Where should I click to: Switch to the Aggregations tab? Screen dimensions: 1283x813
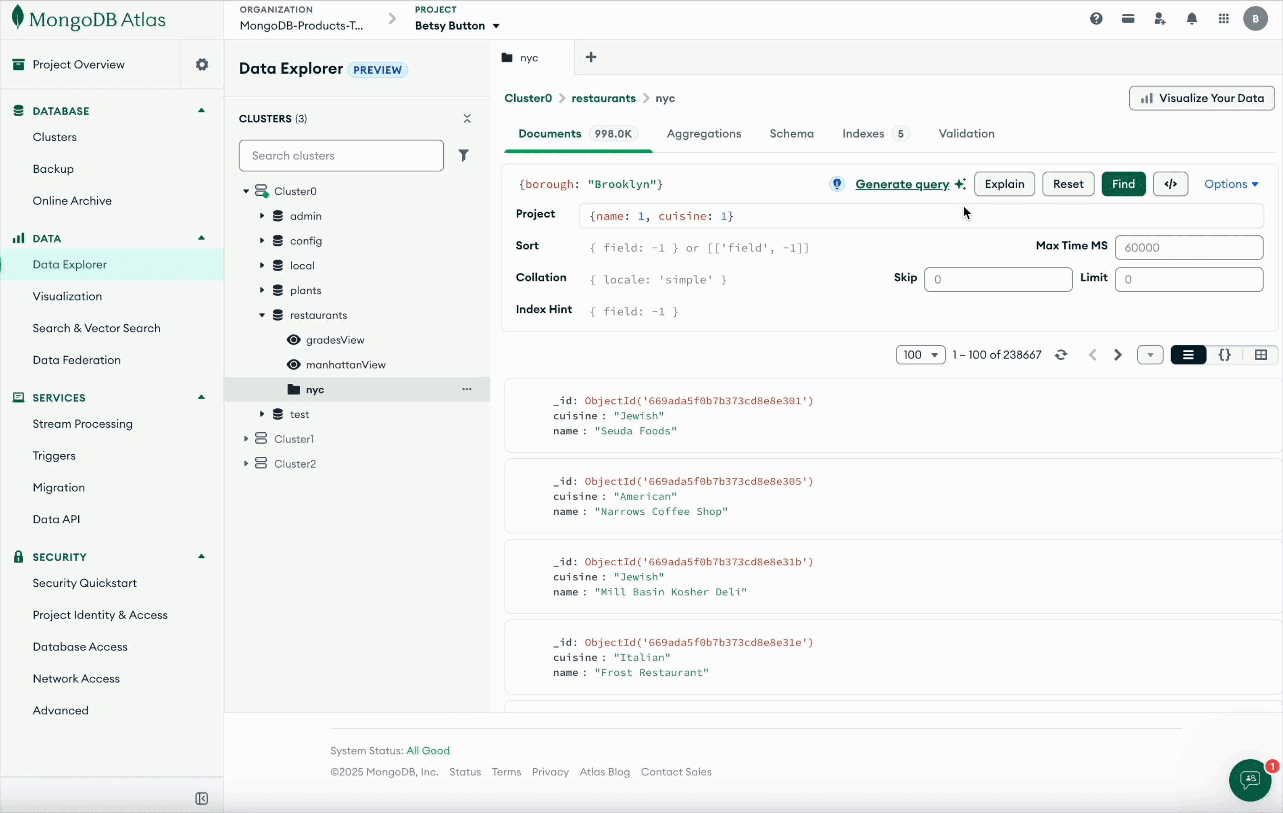pos(704,134)
